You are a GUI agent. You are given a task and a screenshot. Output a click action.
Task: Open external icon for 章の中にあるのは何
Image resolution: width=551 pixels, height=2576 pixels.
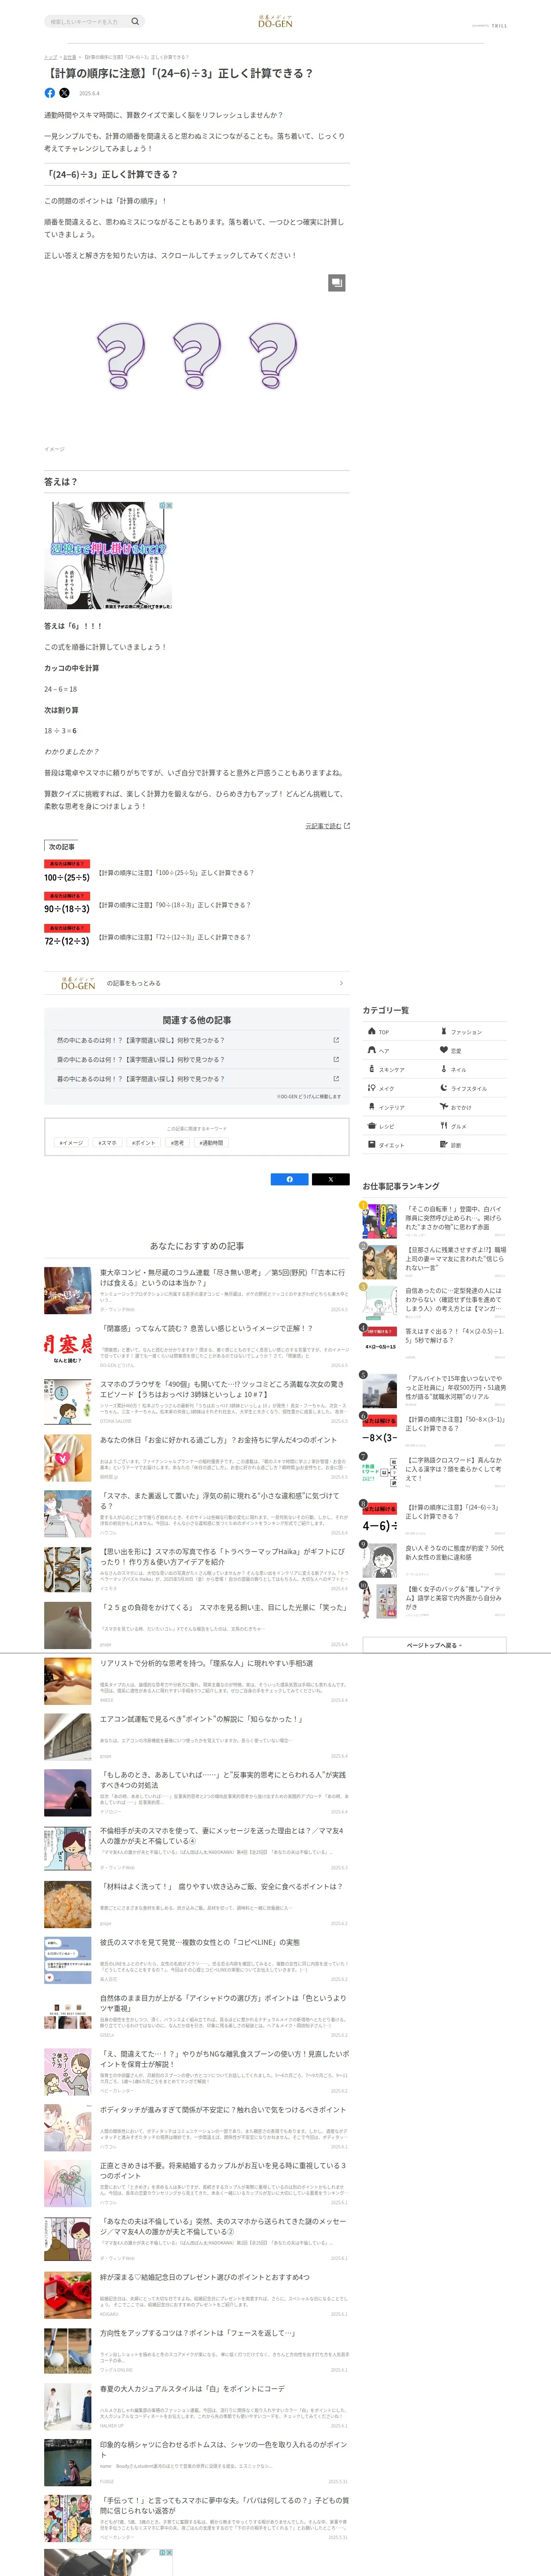point(336,1059)
